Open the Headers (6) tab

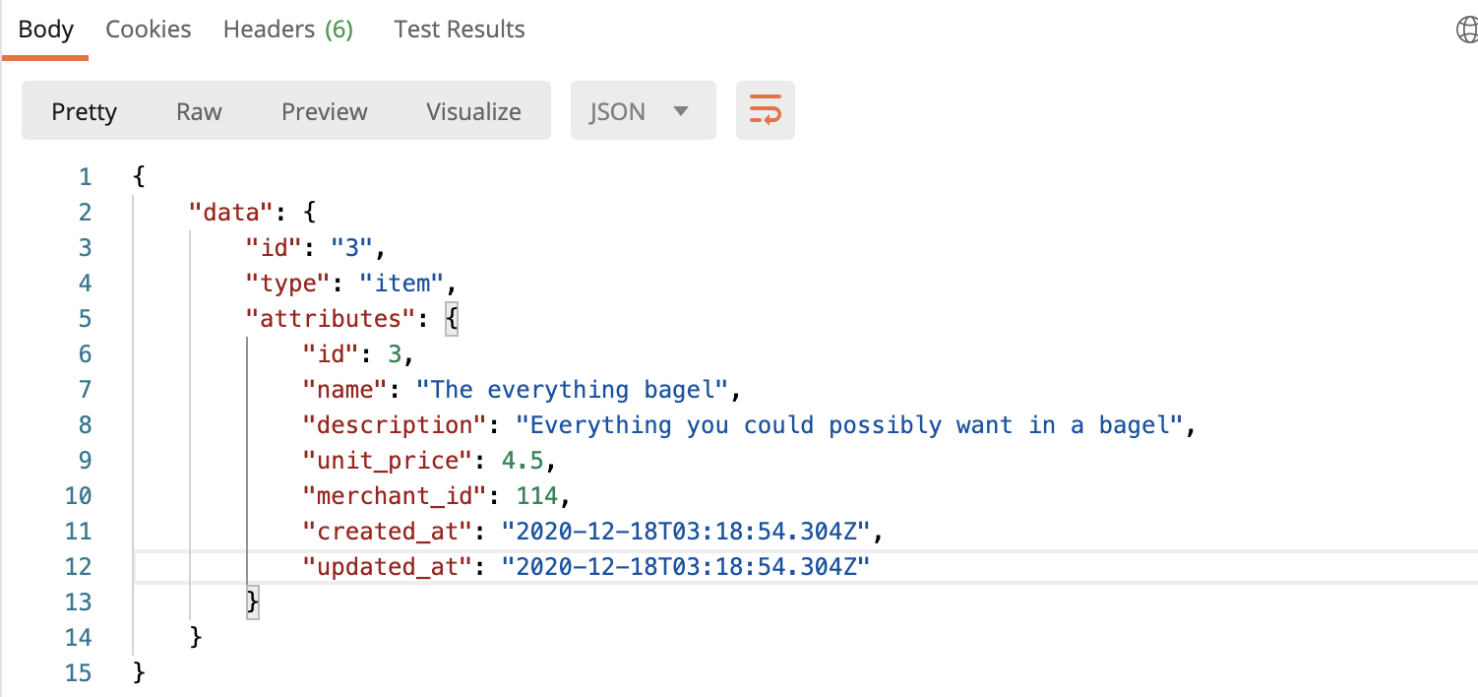[288, 30]
